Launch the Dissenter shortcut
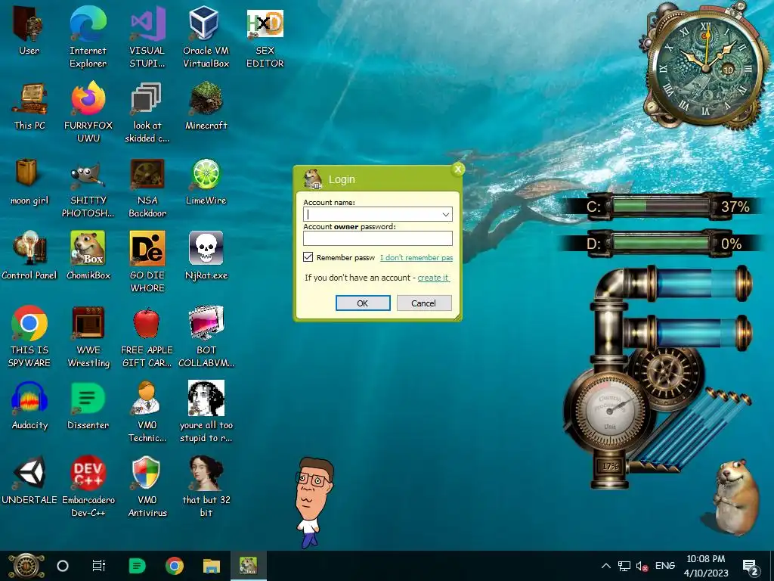The image size is (774, 581). (88, 405)
